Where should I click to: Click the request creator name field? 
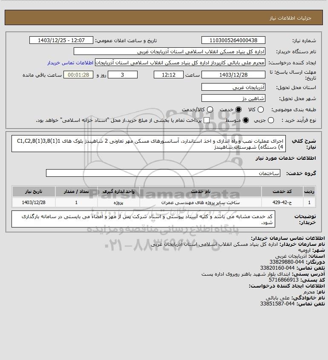(180, 63)
